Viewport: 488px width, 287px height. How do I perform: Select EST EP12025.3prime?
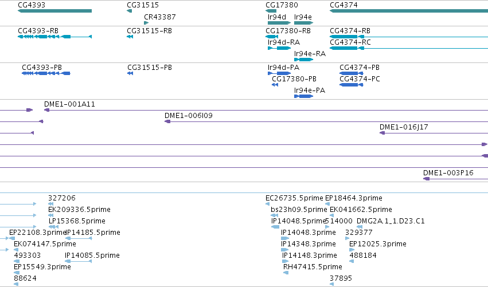tap(378, 244)
